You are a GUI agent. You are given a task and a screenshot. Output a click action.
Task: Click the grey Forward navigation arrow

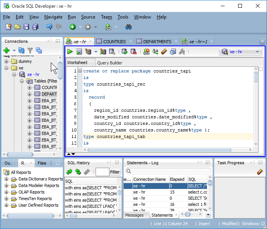pyautogui.click(x=87, y=27)
